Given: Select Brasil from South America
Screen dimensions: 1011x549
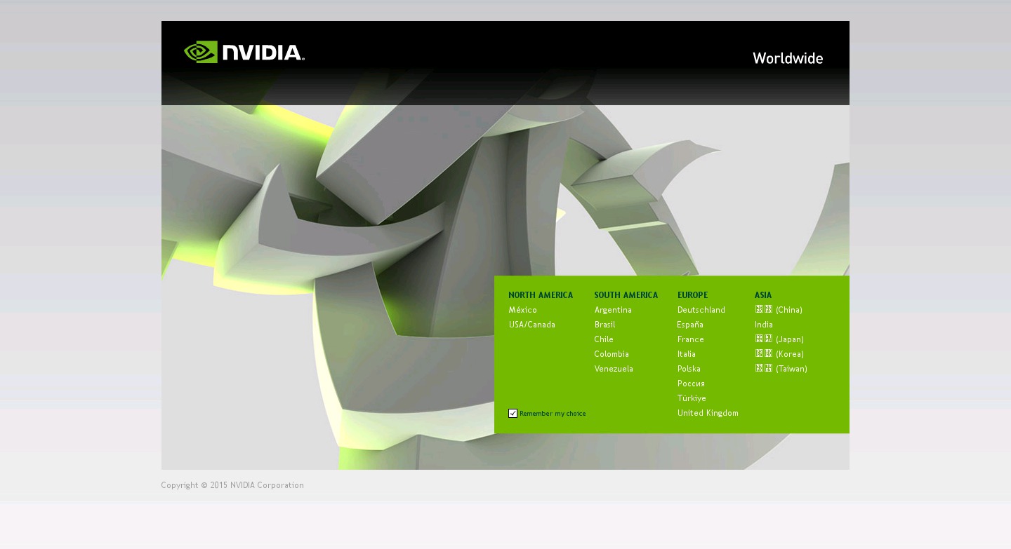Looking at the screenshot, I should pyautogui.click(x=604, y=325).
